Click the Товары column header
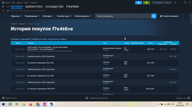Viewport: 192px width, 107px height. 30,43
